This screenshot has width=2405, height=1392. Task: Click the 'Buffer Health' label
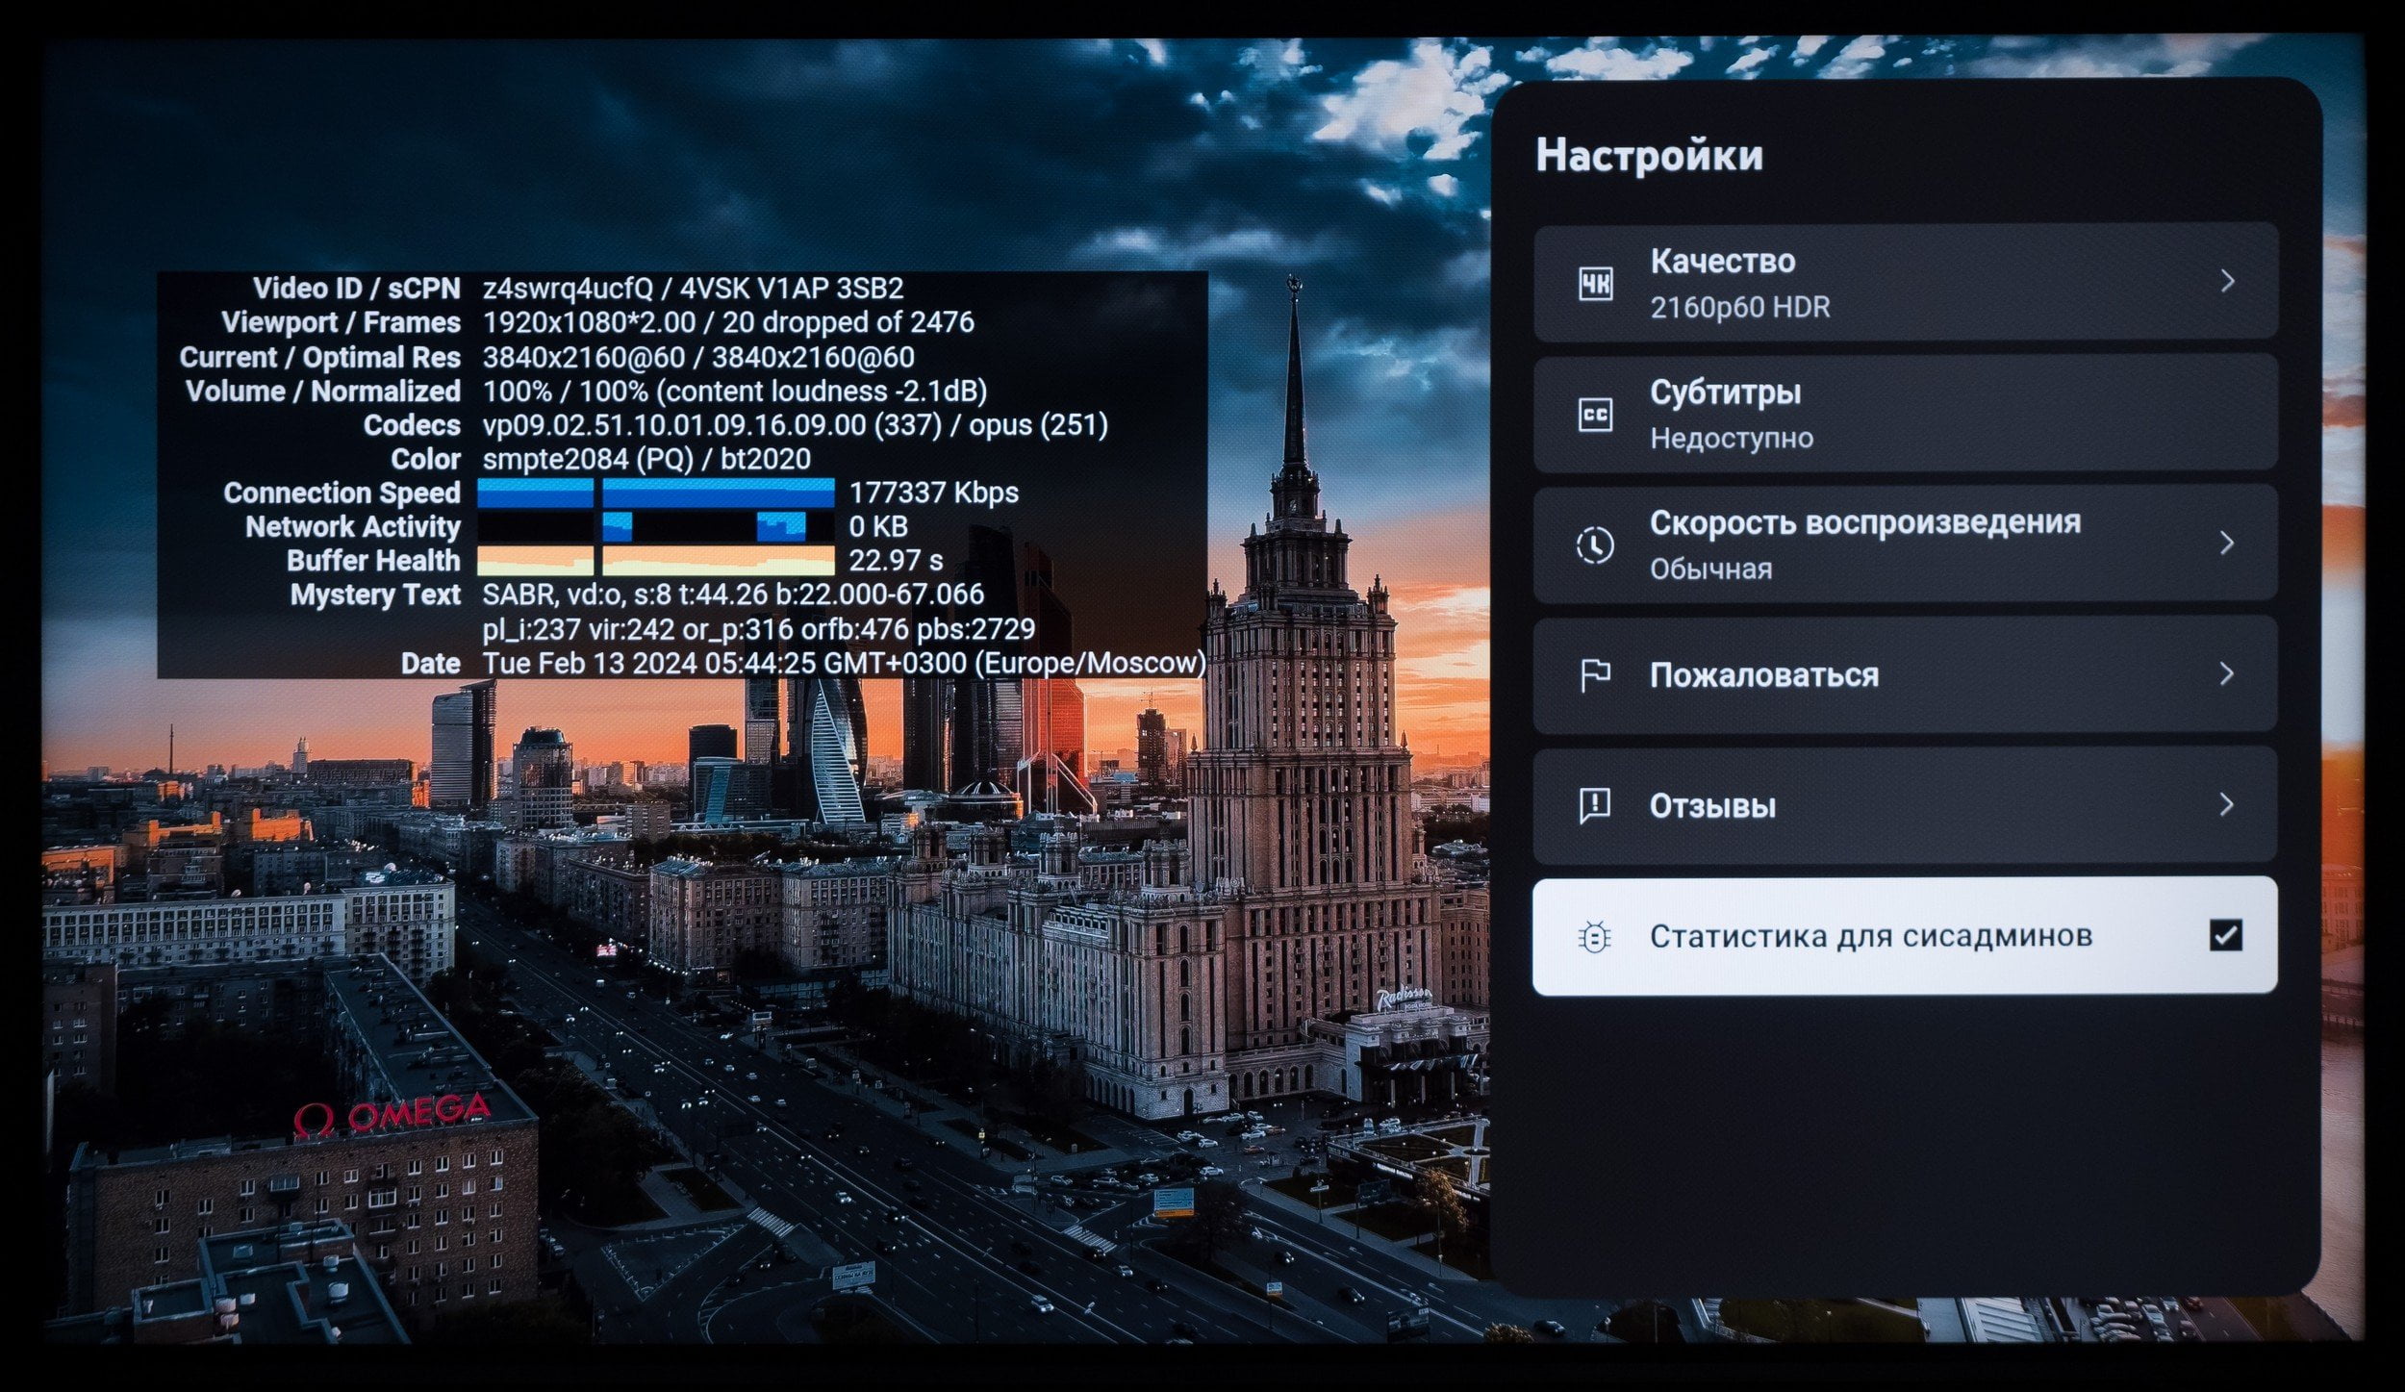click(373, 561)
